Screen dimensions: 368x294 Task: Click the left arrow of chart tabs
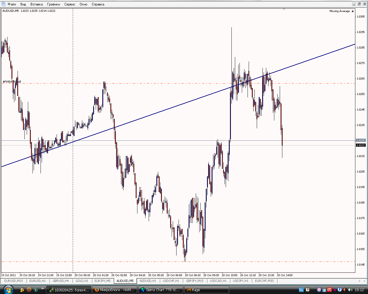tap(360, 281)
